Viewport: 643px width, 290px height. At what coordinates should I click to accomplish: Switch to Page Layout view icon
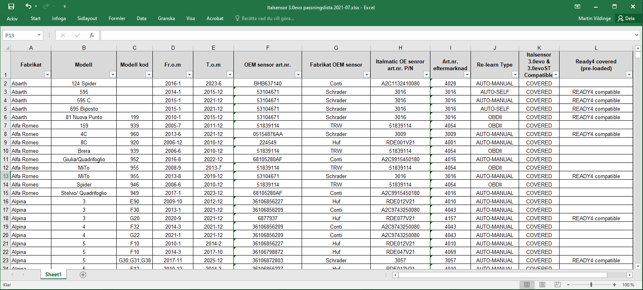(x=542, y=285)
